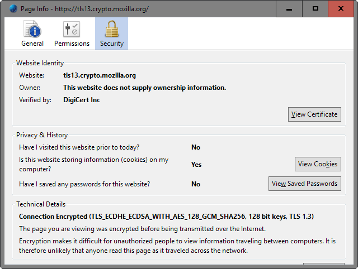Close the Page Info window
Screen dimensions: 358x269
(341, 9)
